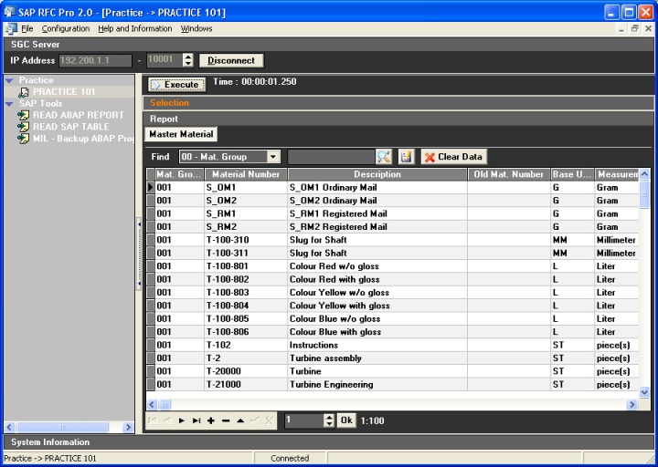The height and width of the screenshot is (467, 658).
Task: Select PRACTICE 101 in the sidebar
Action: (x=63, y=92)
